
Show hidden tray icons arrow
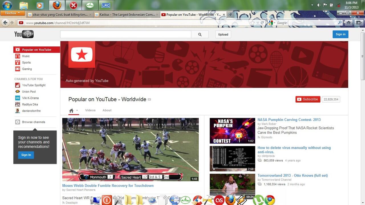(312, 5)
